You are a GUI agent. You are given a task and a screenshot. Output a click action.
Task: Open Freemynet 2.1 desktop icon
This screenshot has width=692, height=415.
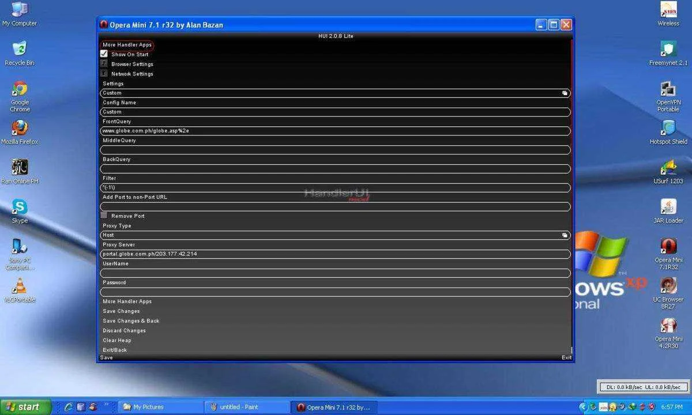coord(668,53)
